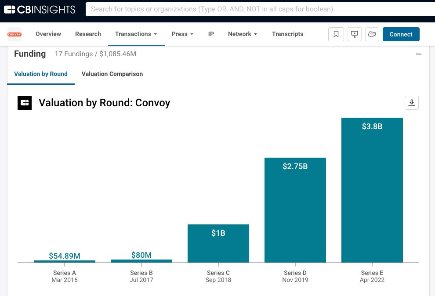Click the Salesforce cloud icon
This screenshot has height=296, width=435.
372,34
